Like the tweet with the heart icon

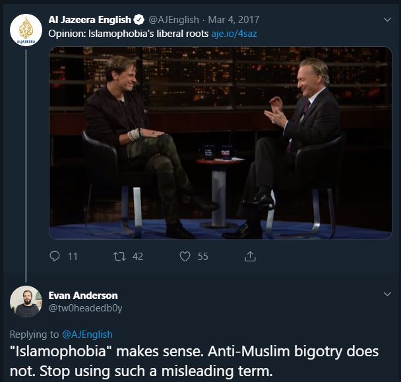[185, 257]
